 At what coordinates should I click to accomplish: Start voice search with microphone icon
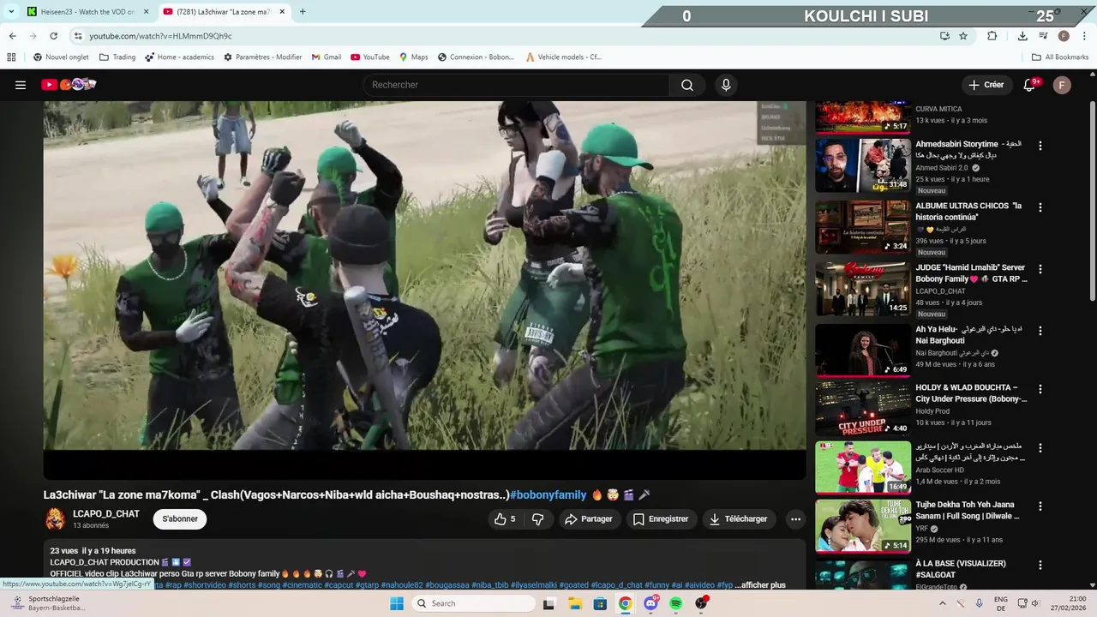click(726, 85)
